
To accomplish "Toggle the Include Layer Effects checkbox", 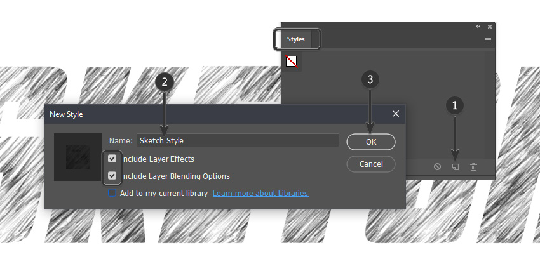I will 112,159.
